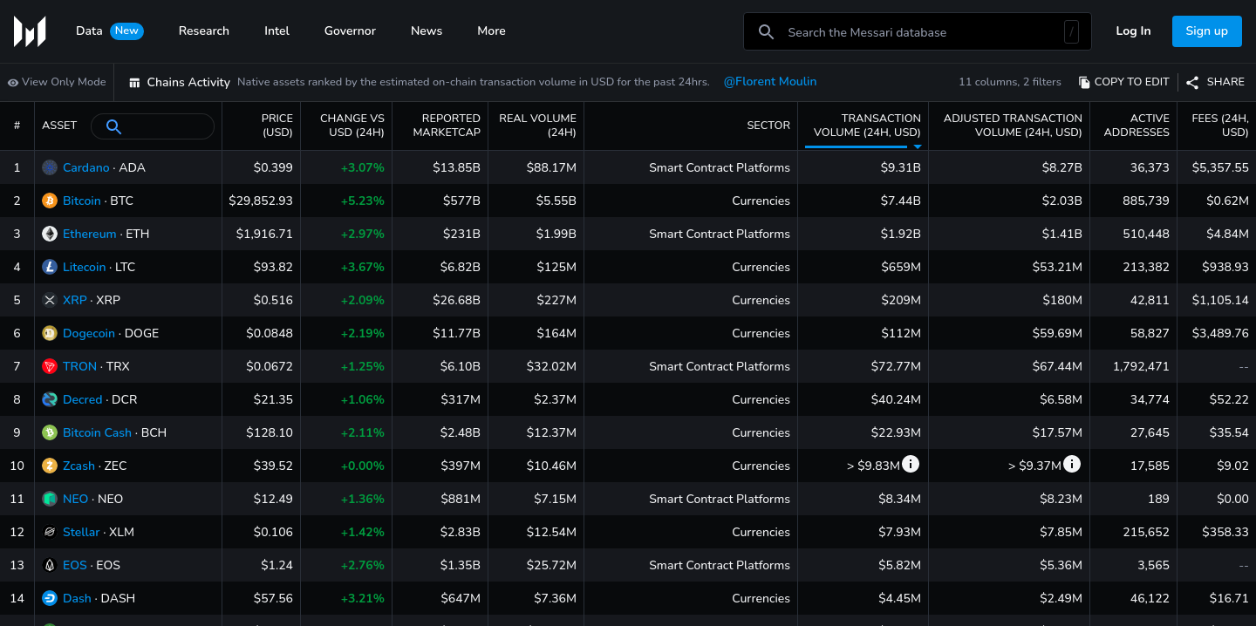1256x626 pixels.
Task: Click the Dash coin icon
Action: (50, 598)
